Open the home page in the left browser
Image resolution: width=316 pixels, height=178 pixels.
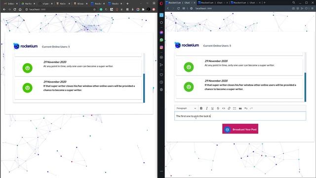coord(20,9)
